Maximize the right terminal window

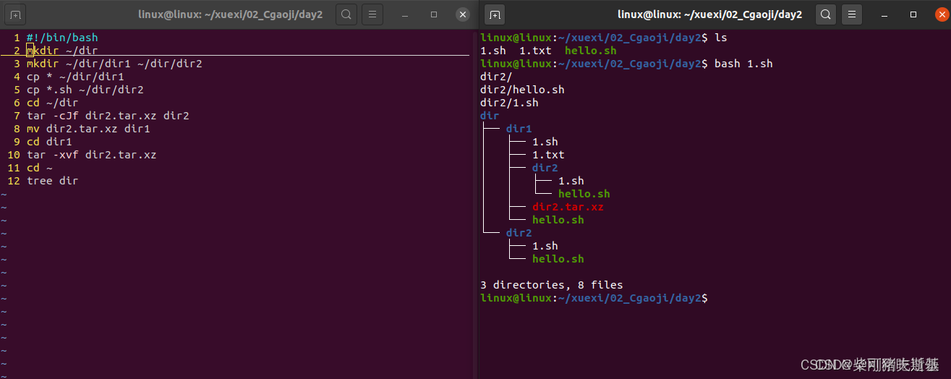(913, 14)
